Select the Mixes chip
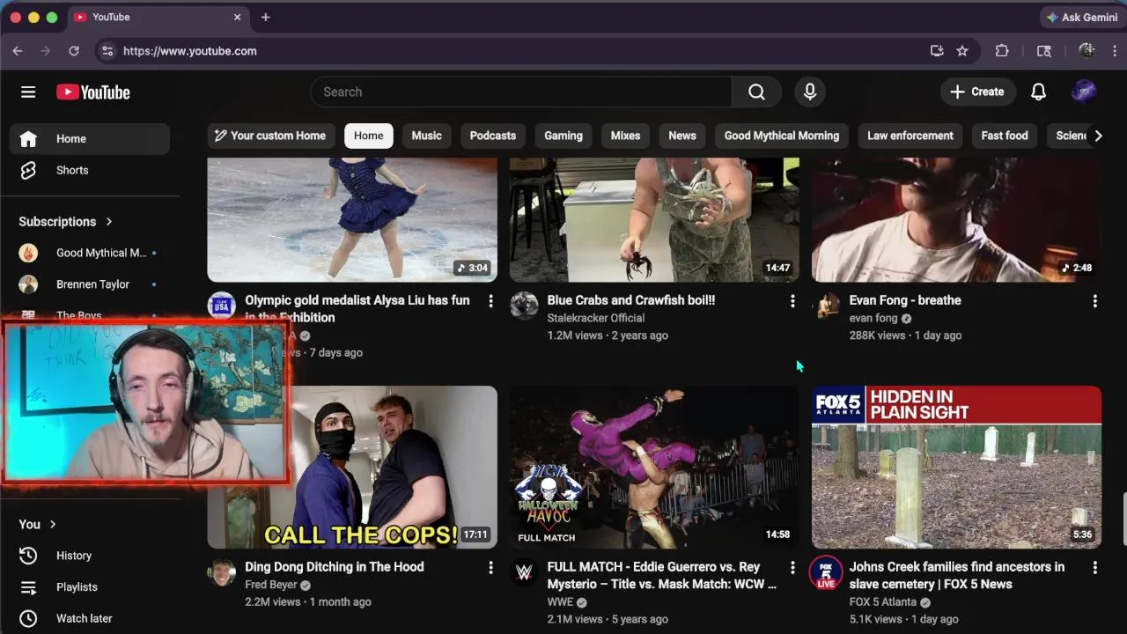 [625, 136]
